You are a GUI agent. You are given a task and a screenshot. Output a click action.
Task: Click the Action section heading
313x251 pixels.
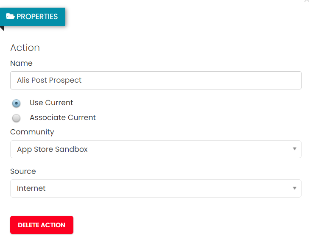pyautogui.click(x=25, y=47)
